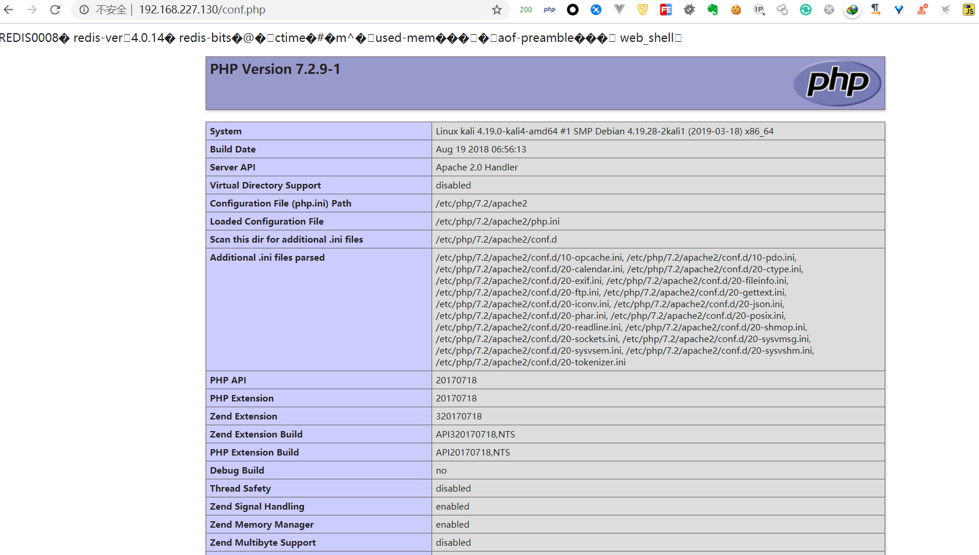The image size is (979, 555).
Task: Click 'API20170718,NTS' value
Action: tap(473, 453)
